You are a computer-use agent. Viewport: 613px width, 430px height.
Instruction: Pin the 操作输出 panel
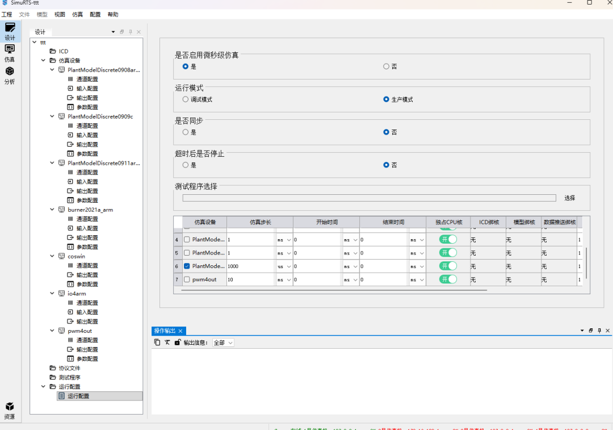[x=599, y=331]
